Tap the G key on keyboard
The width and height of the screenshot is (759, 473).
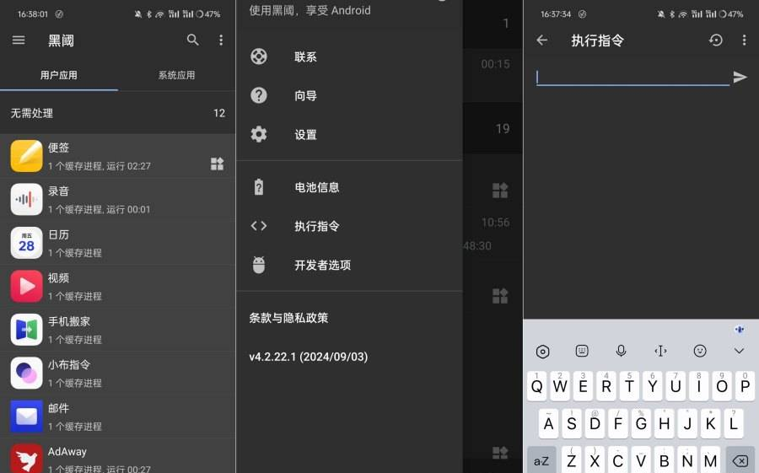[641, 423]
